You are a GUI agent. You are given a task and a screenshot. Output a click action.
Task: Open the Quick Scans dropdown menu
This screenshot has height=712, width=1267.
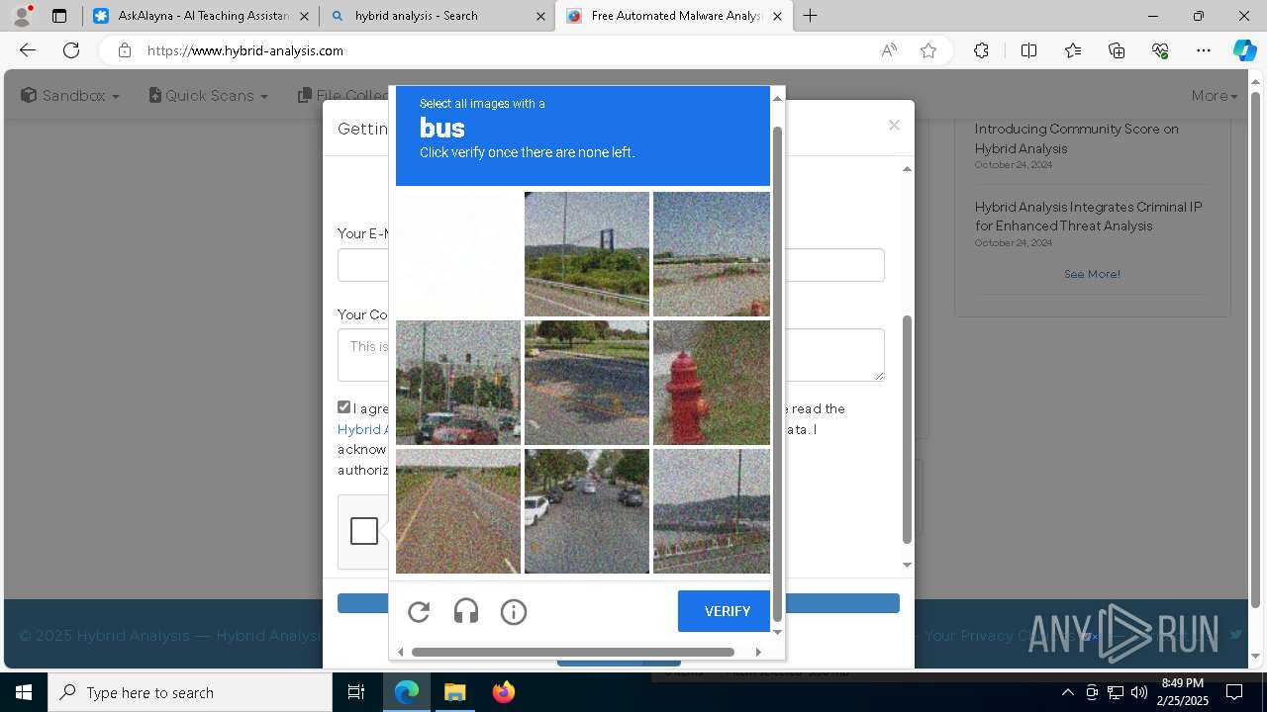[209, 96]
